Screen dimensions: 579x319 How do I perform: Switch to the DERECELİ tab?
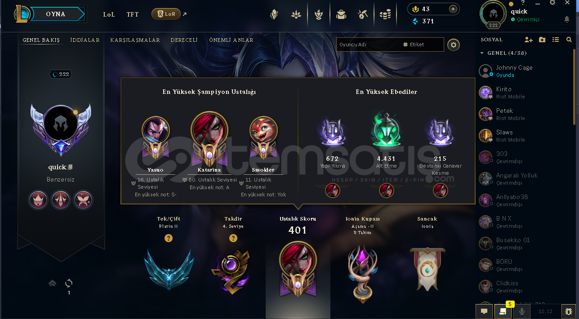coord(184,40)
